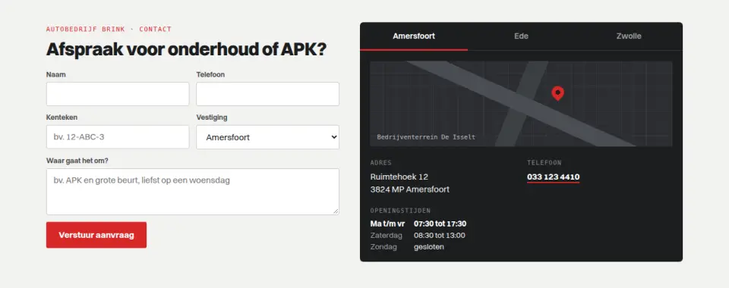
Task: Click the Kenteken field with 12-ABC-3 placeholder
Action: pos(118,137)
